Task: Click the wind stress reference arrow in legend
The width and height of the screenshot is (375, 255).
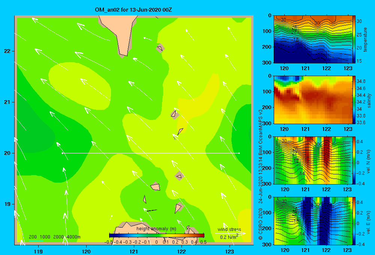Action: click(x=231, y=233)
